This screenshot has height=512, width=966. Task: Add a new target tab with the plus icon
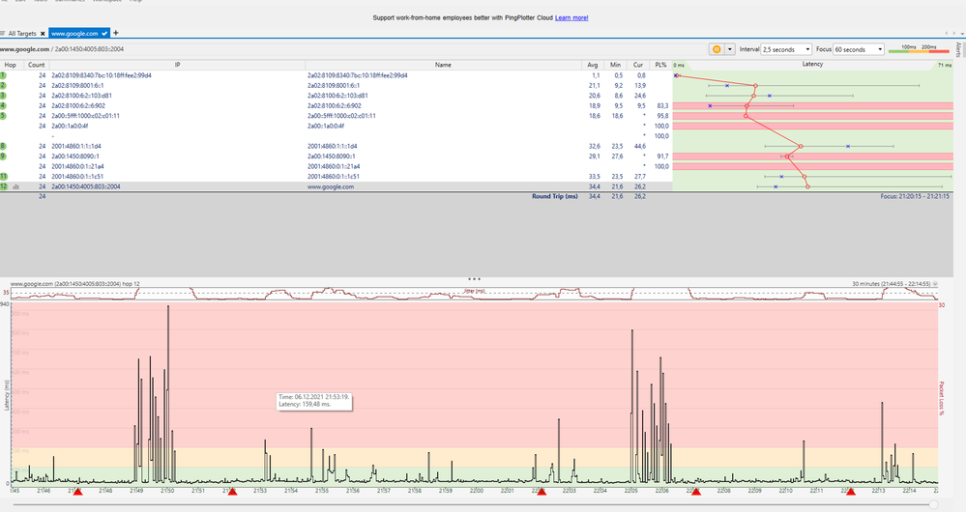[x=116, y=33]
